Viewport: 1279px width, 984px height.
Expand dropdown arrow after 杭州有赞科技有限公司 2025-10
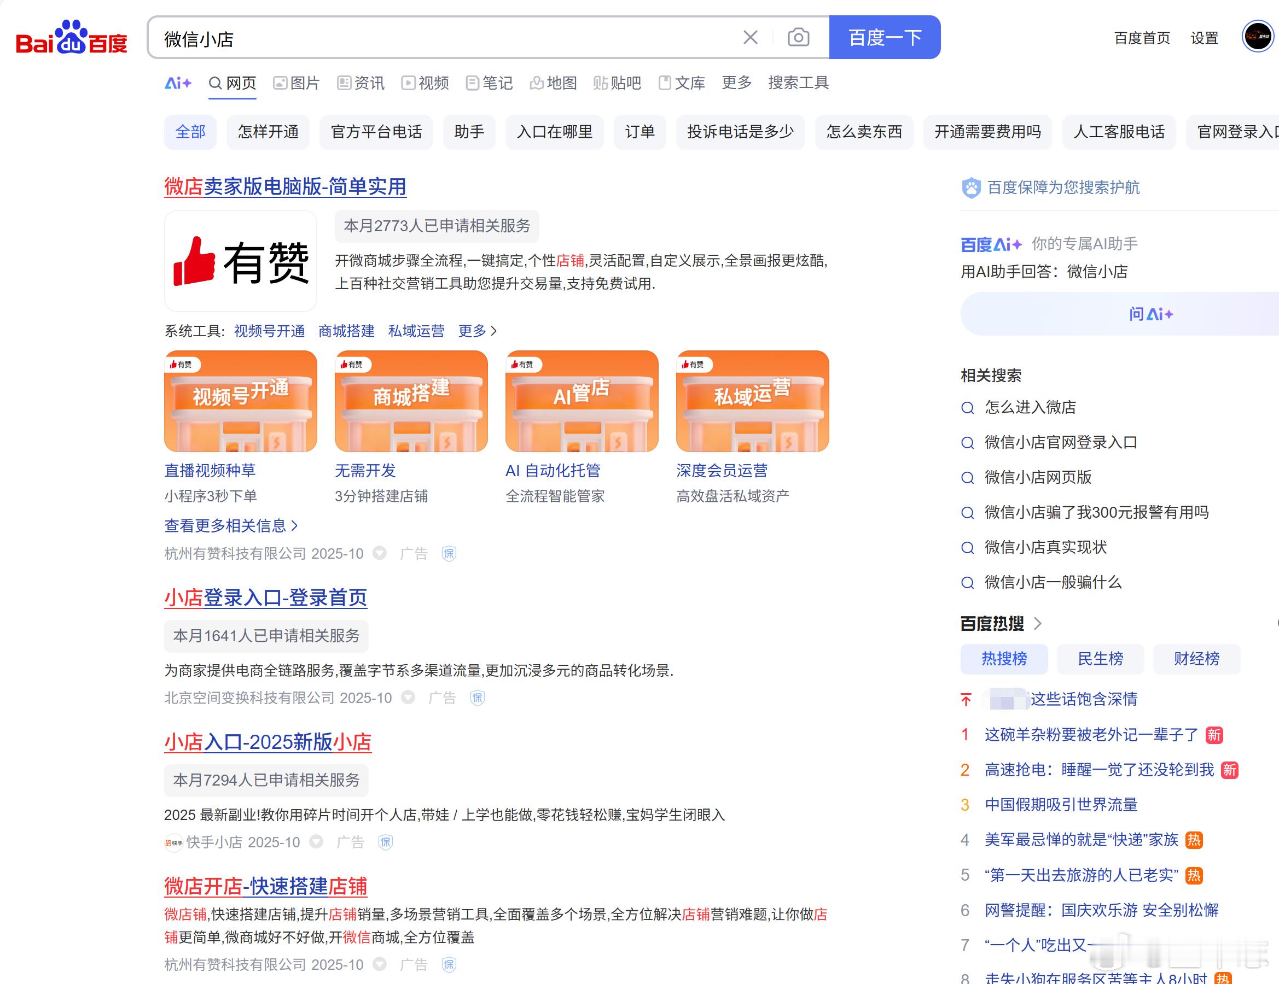[x=380, y=553]
